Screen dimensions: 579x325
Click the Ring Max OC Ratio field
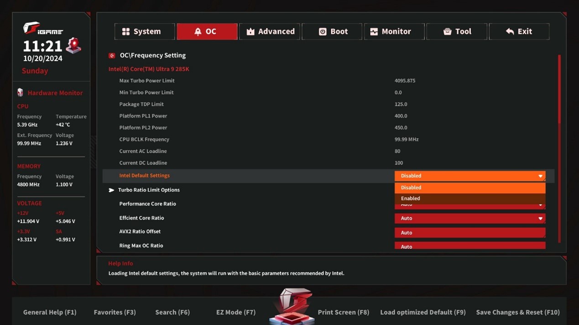[470, 246]
